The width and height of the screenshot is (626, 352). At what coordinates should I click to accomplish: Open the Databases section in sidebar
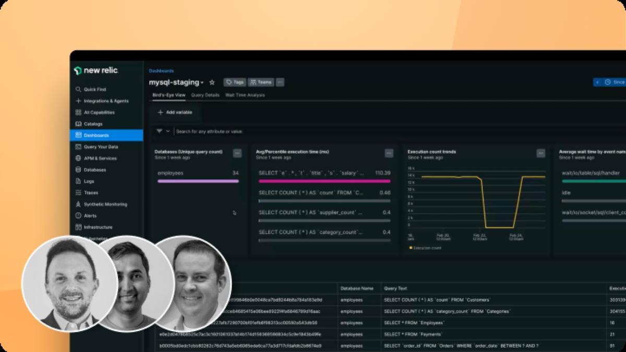pos(94,169)
